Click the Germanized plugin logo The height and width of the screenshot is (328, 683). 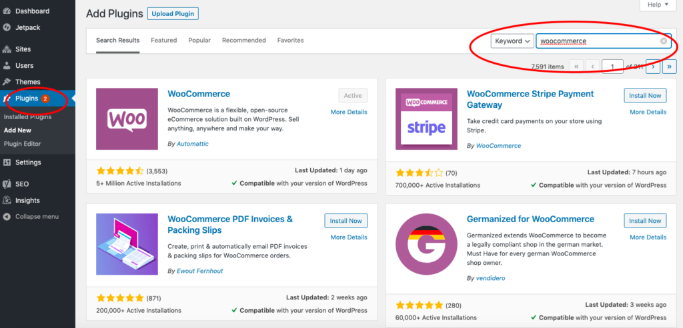426,244
